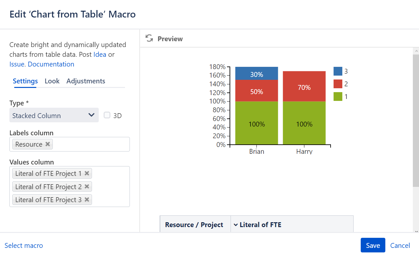Remove Literal of FTE Project 1 tag
The image size is (419, 255).
click(x=87, y=173)
